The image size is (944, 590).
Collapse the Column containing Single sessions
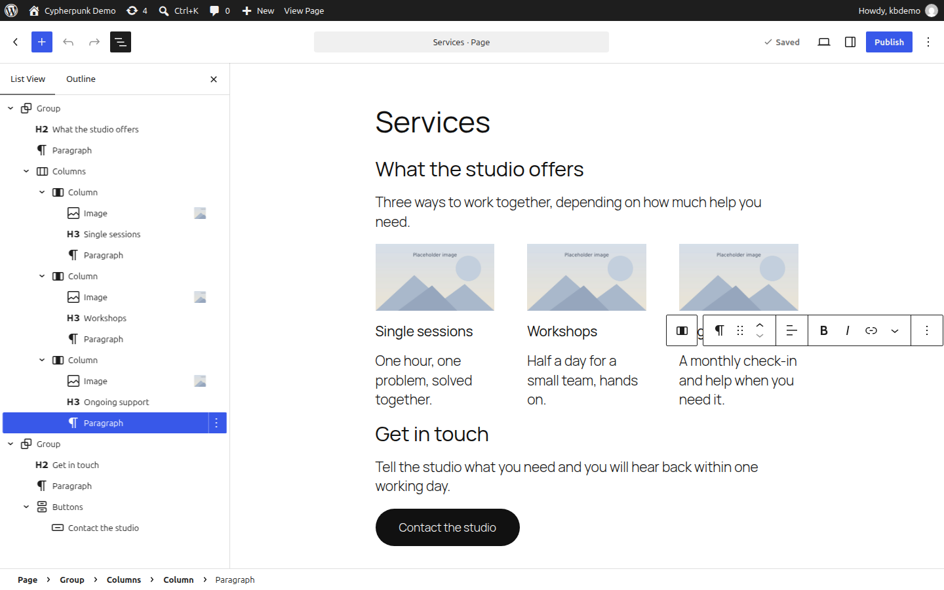[x=42, y=192]
